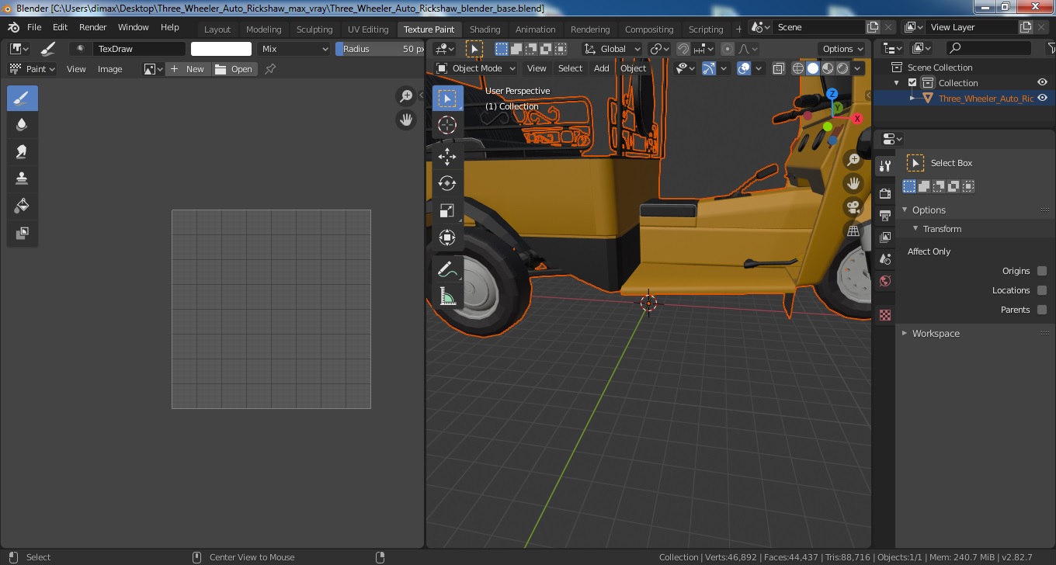Collapse the Transform subpanel

[915, 229]
